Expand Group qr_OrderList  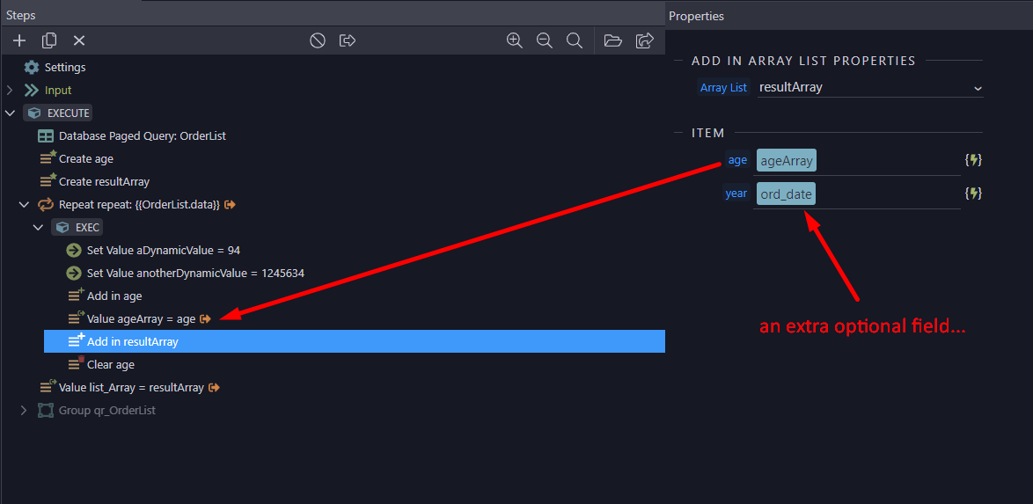pos(24,411)
